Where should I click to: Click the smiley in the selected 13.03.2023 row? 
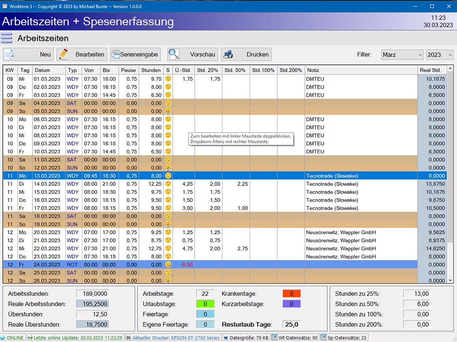168,176
